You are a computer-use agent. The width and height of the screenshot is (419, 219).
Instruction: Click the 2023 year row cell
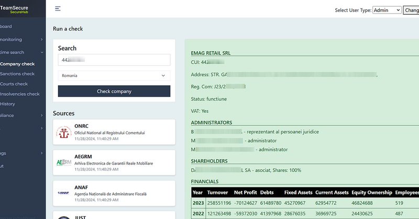point(199,203)
